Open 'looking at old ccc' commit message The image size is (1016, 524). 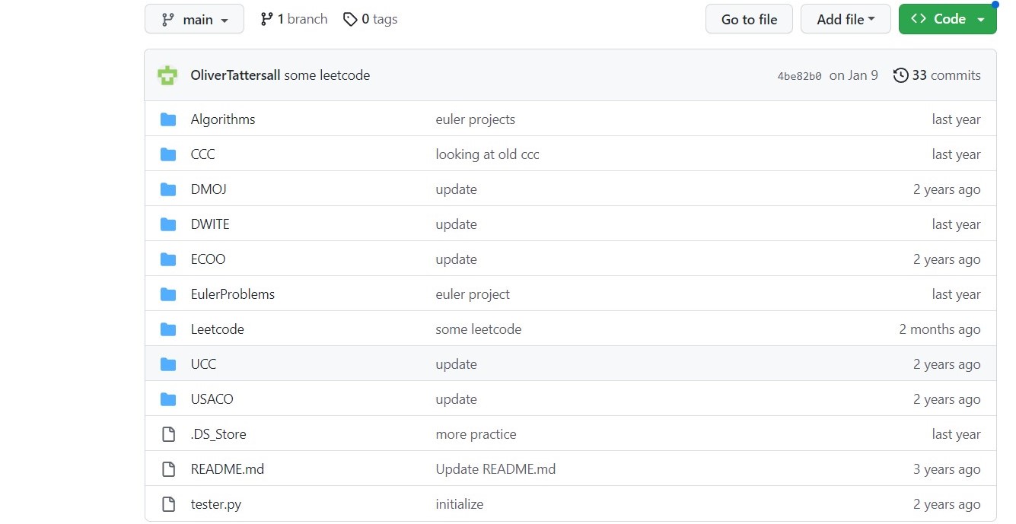pyautogui.click(x=487, y=154)
